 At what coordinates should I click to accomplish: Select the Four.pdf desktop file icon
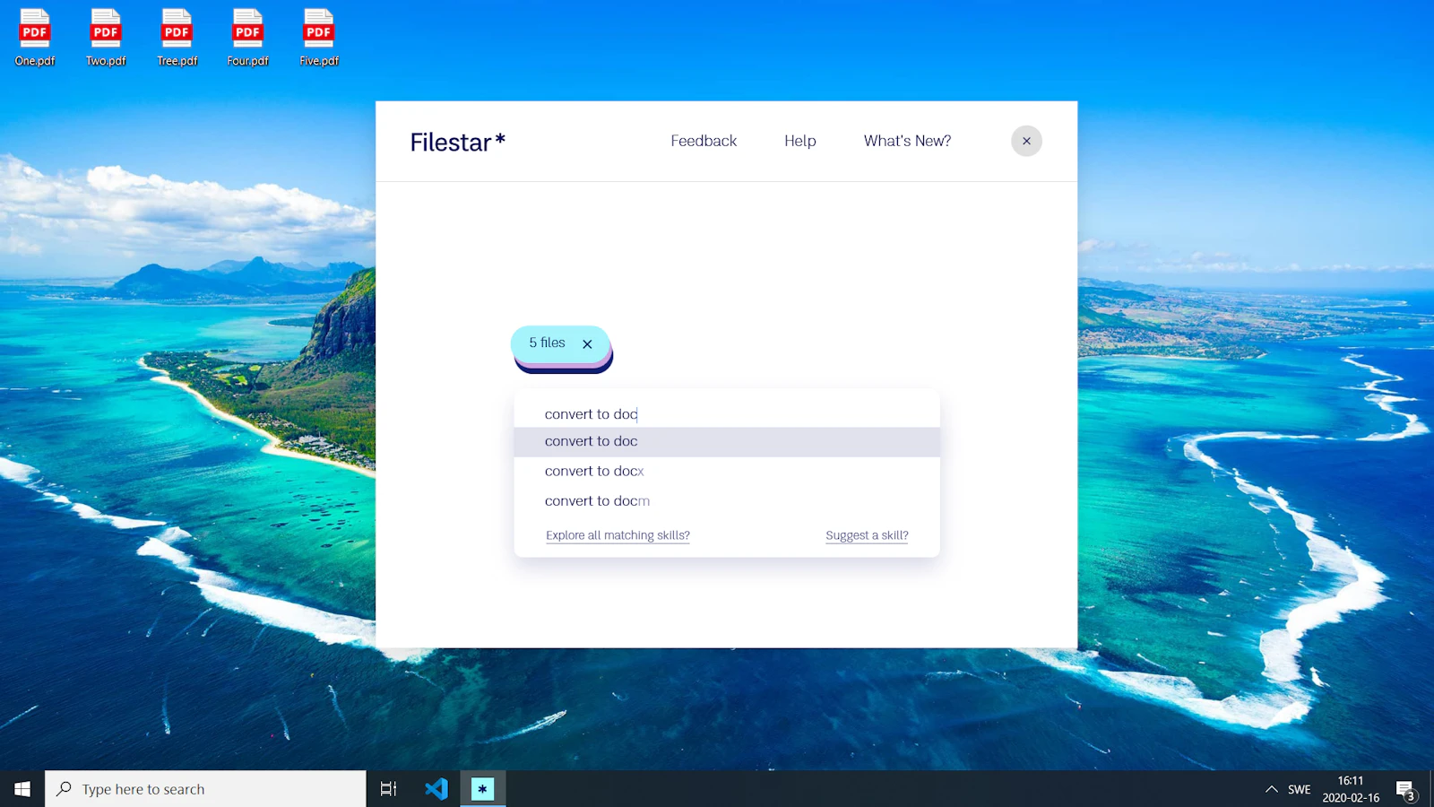[247, 37]
